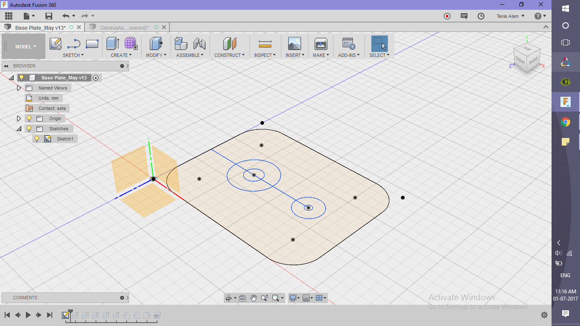Screen dimensions: 580x326
Task: Hide the Origin folder using its lightbulb
Action: (29, 118)
